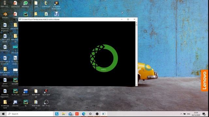Open the CLASS 6 GEO NCERT document
Image resolution: width=209 pixels, height=117 pixels.
(x=5, y=38)
